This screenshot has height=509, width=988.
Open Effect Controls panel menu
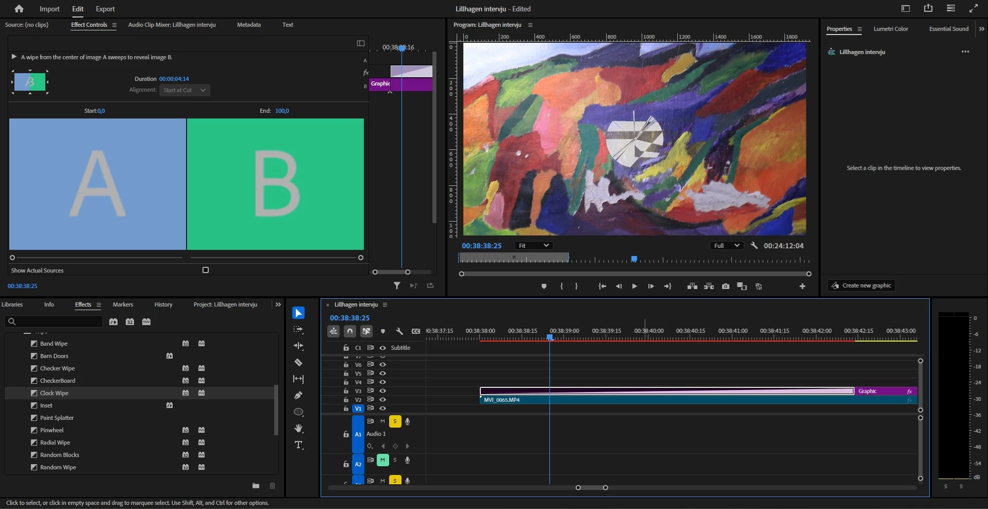(x=114, y=25)
